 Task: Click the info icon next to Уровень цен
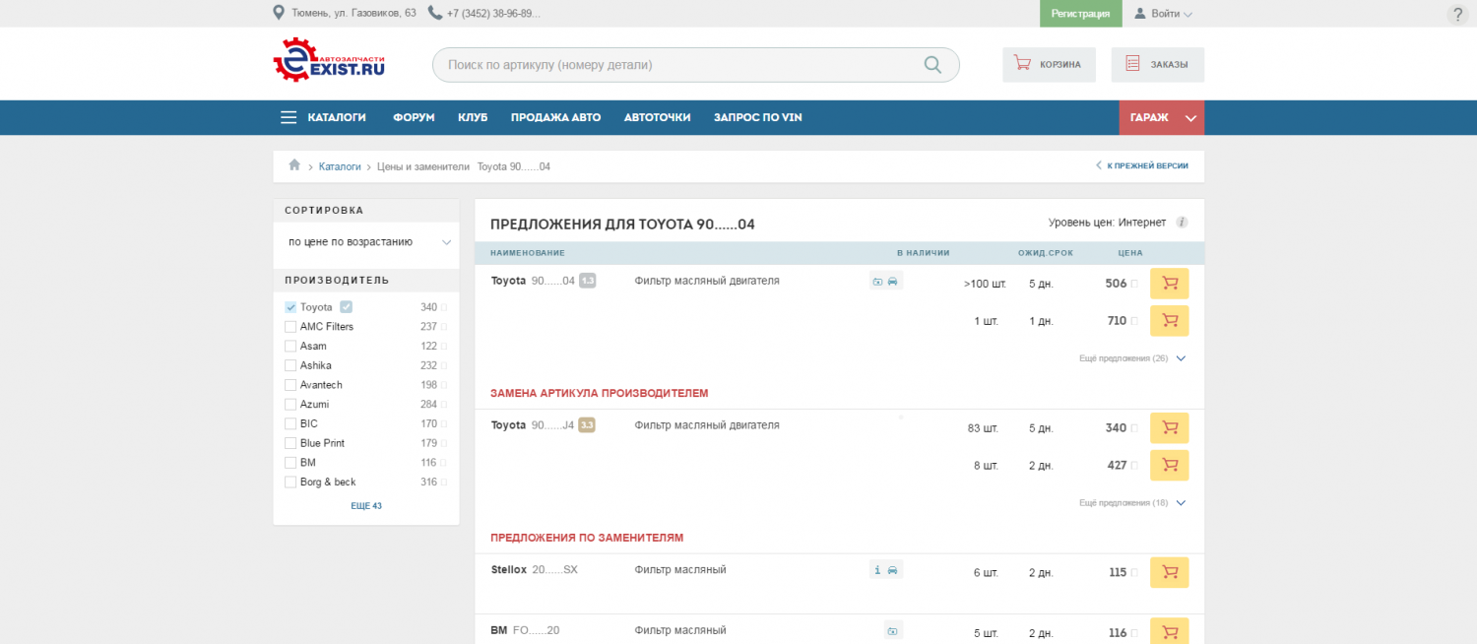click(1182, 223)
